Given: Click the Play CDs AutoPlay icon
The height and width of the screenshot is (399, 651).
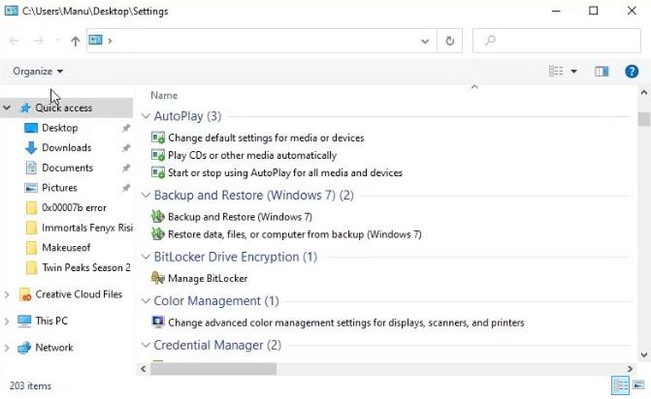Looking at the screenshot, I should pos(158,155).
